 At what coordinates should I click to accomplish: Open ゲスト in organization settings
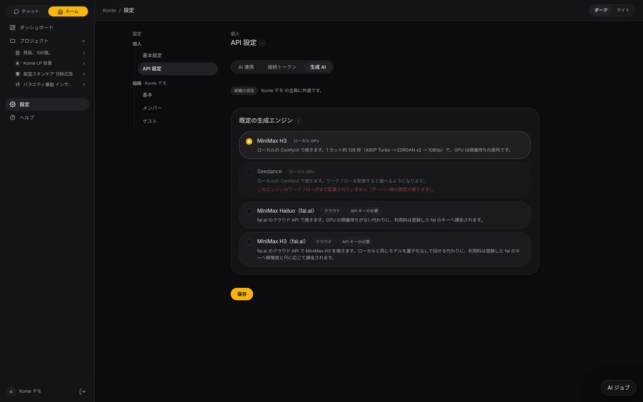178,121
